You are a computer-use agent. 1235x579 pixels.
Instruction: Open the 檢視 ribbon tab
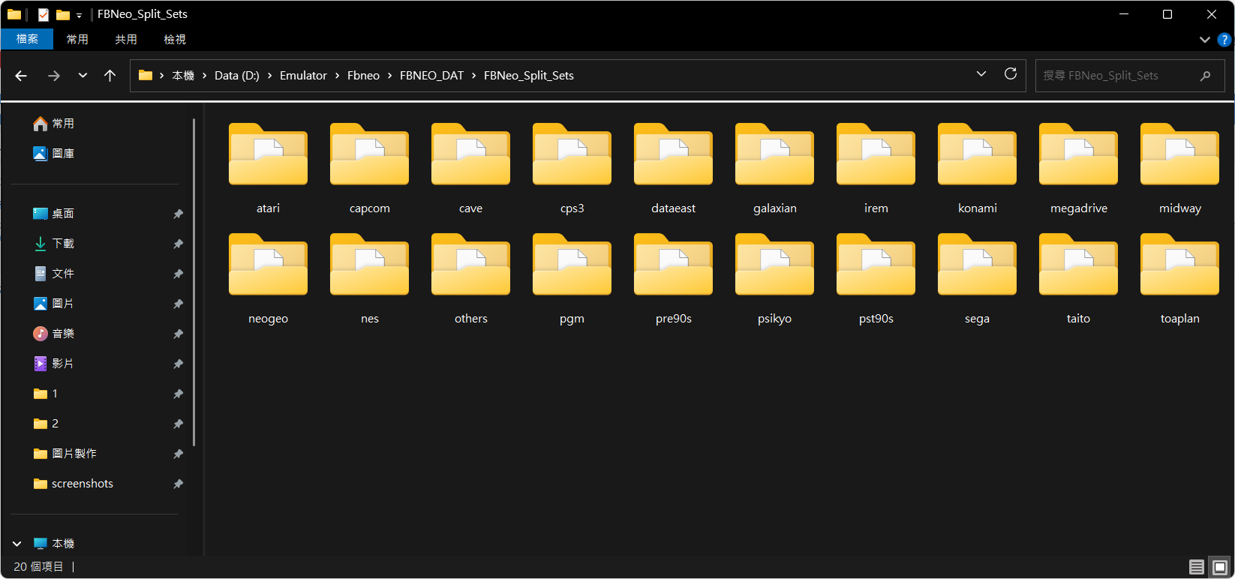coord(174,39)
